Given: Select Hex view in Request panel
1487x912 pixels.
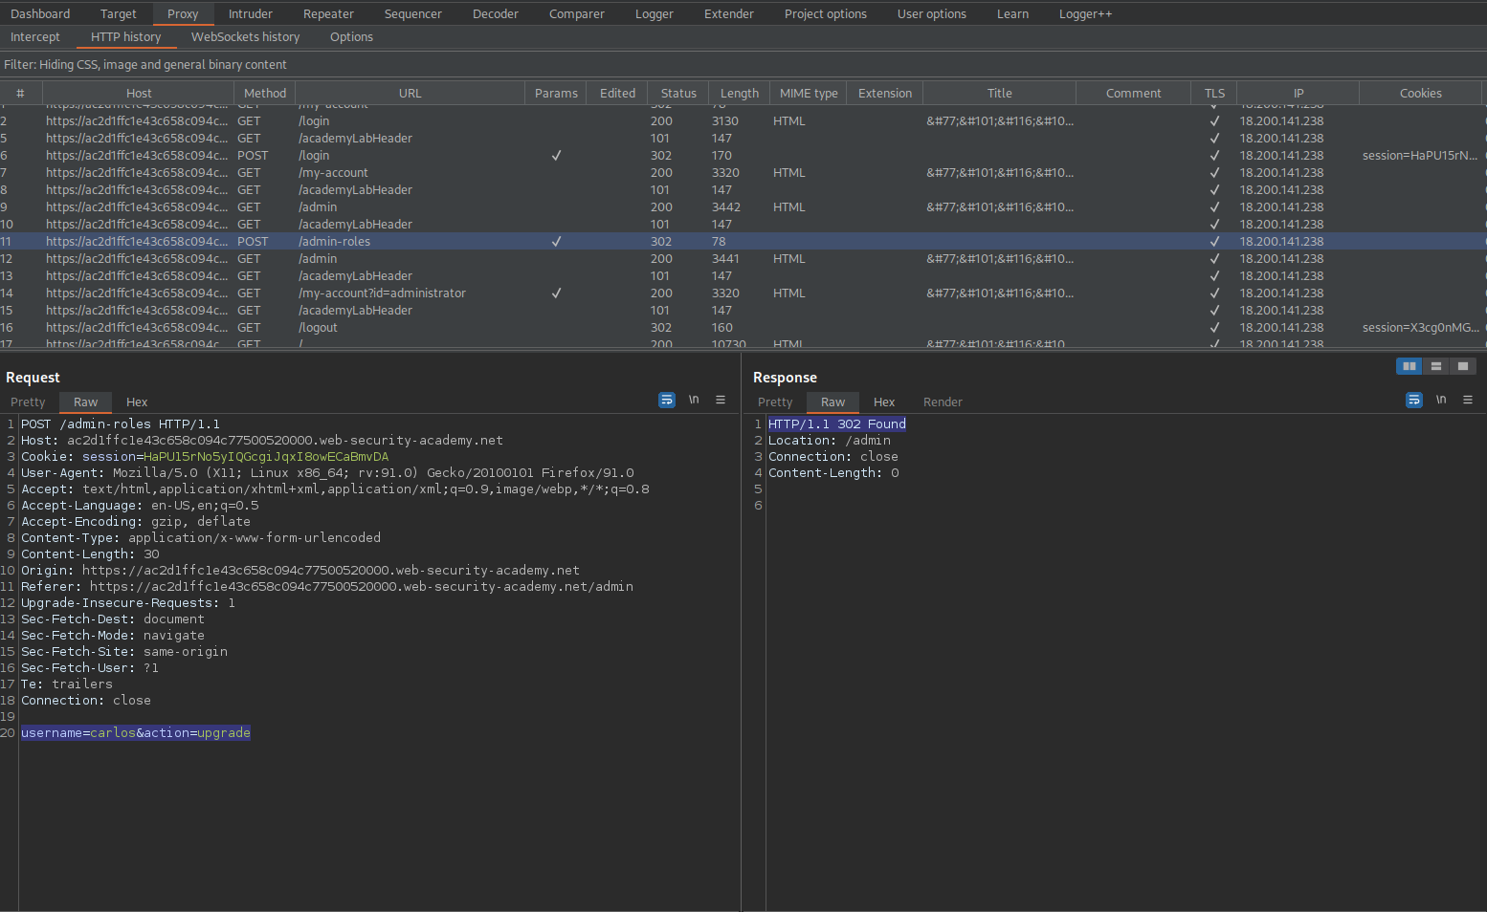Looking at the screenshot, I should click(x=137, y=402).
